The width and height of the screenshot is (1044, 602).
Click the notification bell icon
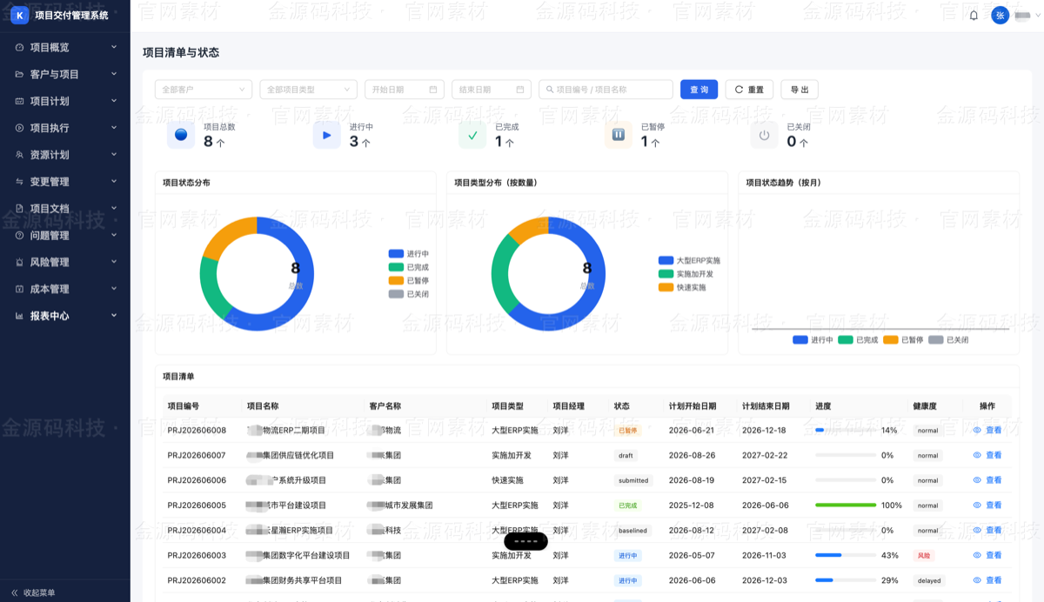(974, 16)
